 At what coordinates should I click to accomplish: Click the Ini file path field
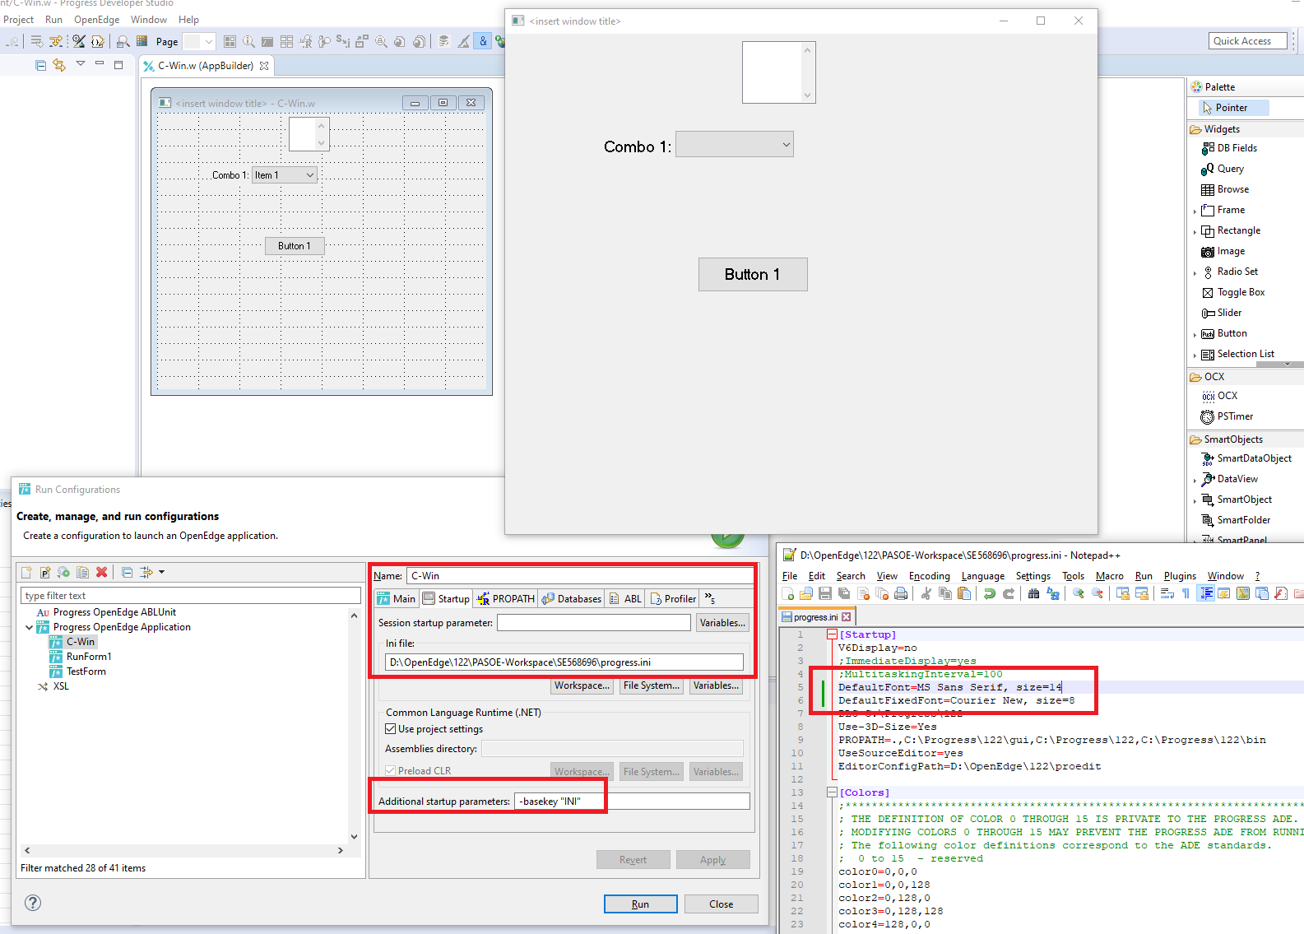coord(564,662)
